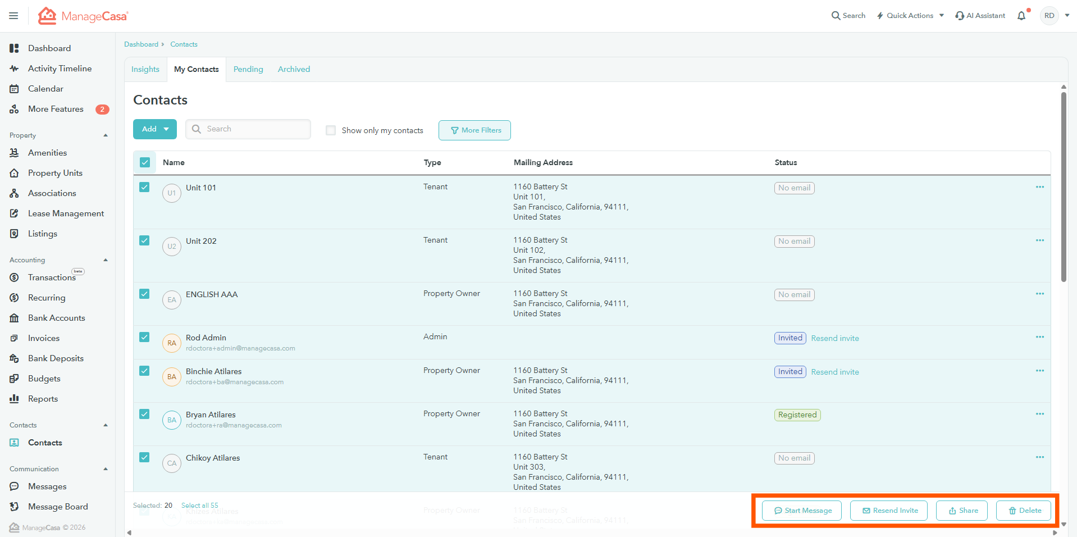The height and width of the screenshot is (537, 1077).
Task: Click the notifications bell icon
Action: pyautogui.click(x=1021, y=16)
